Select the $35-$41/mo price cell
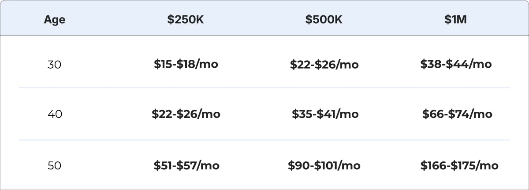The height and width of the screenshot is (190, 529). pos(325,114)
